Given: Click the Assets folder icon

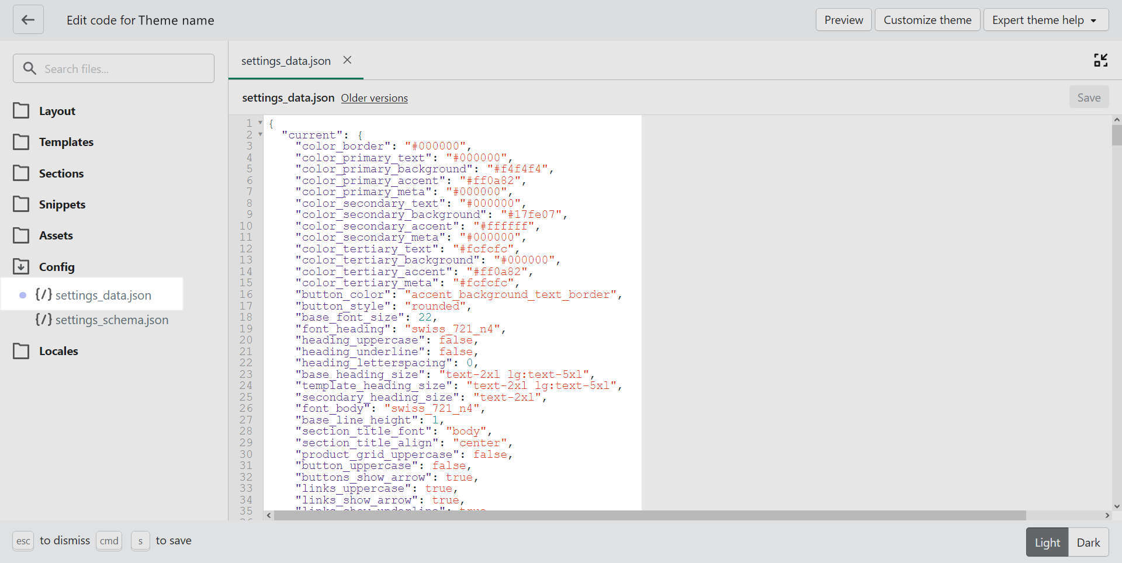Looking at the screenshot, I should [x=21, y=235].
